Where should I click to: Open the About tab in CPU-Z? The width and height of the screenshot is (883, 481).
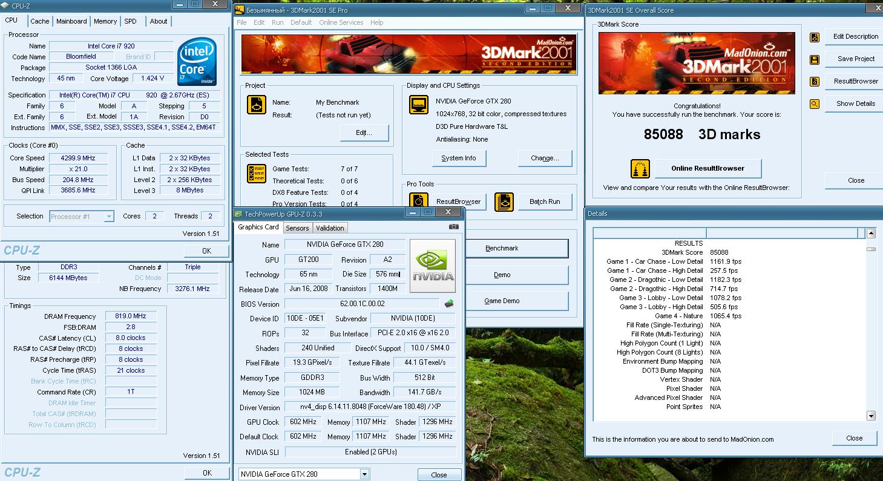tap(159, 21)
